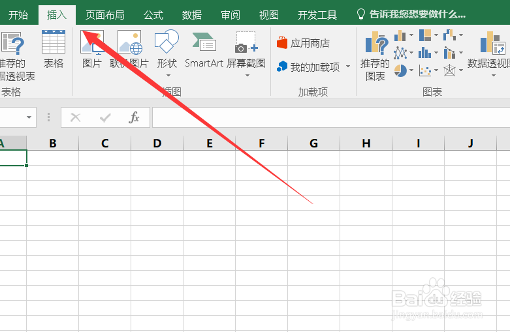510x332 pixels.
Task: Insert a SmartArt graphic
Action: (204, 50)
